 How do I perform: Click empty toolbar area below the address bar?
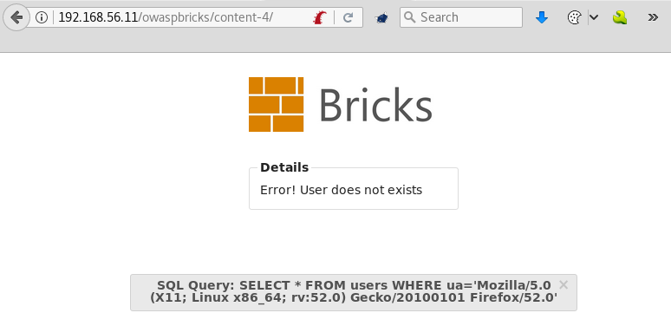tap(335, 42)
